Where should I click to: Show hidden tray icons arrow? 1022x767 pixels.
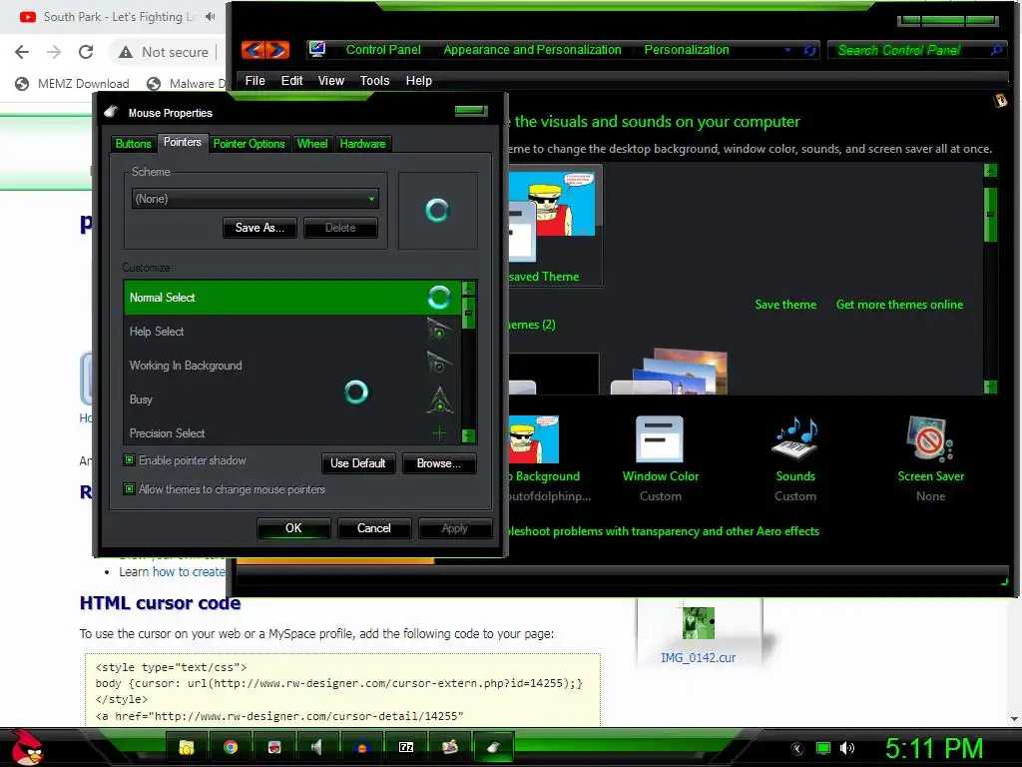point(797,748)
